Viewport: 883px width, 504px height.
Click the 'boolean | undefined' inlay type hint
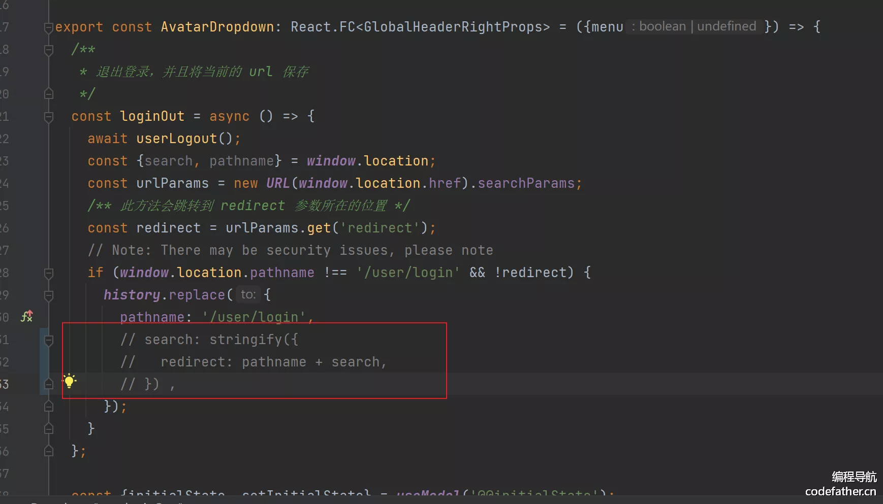point(694,26)
